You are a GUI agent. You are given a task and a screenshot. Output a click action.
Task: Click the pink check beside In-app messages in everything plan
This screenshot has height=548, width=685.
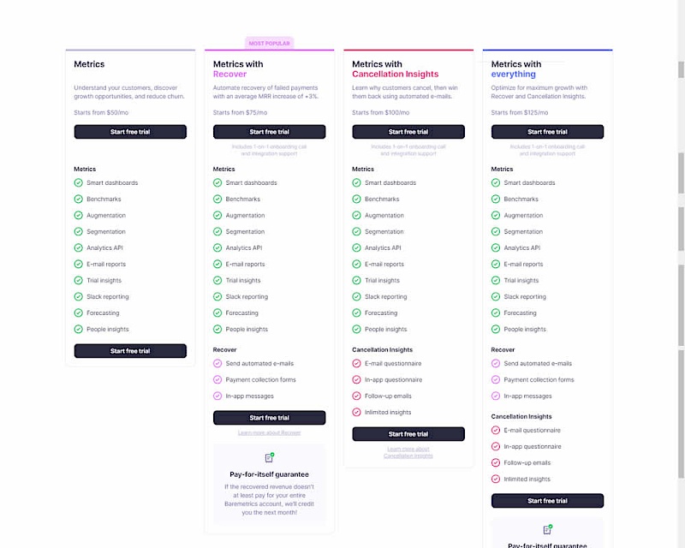coord(496,396)
